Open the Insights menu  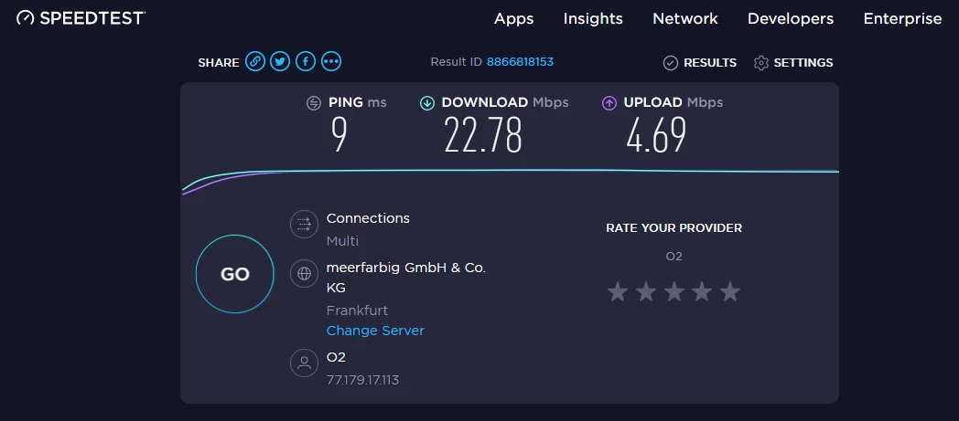coord(593,18)
